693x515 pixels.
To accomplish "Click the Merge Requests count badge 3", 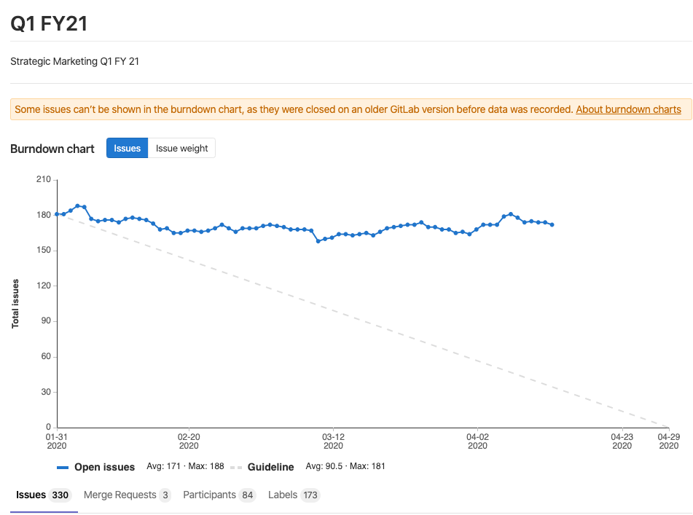I will (x=165, y=495).
